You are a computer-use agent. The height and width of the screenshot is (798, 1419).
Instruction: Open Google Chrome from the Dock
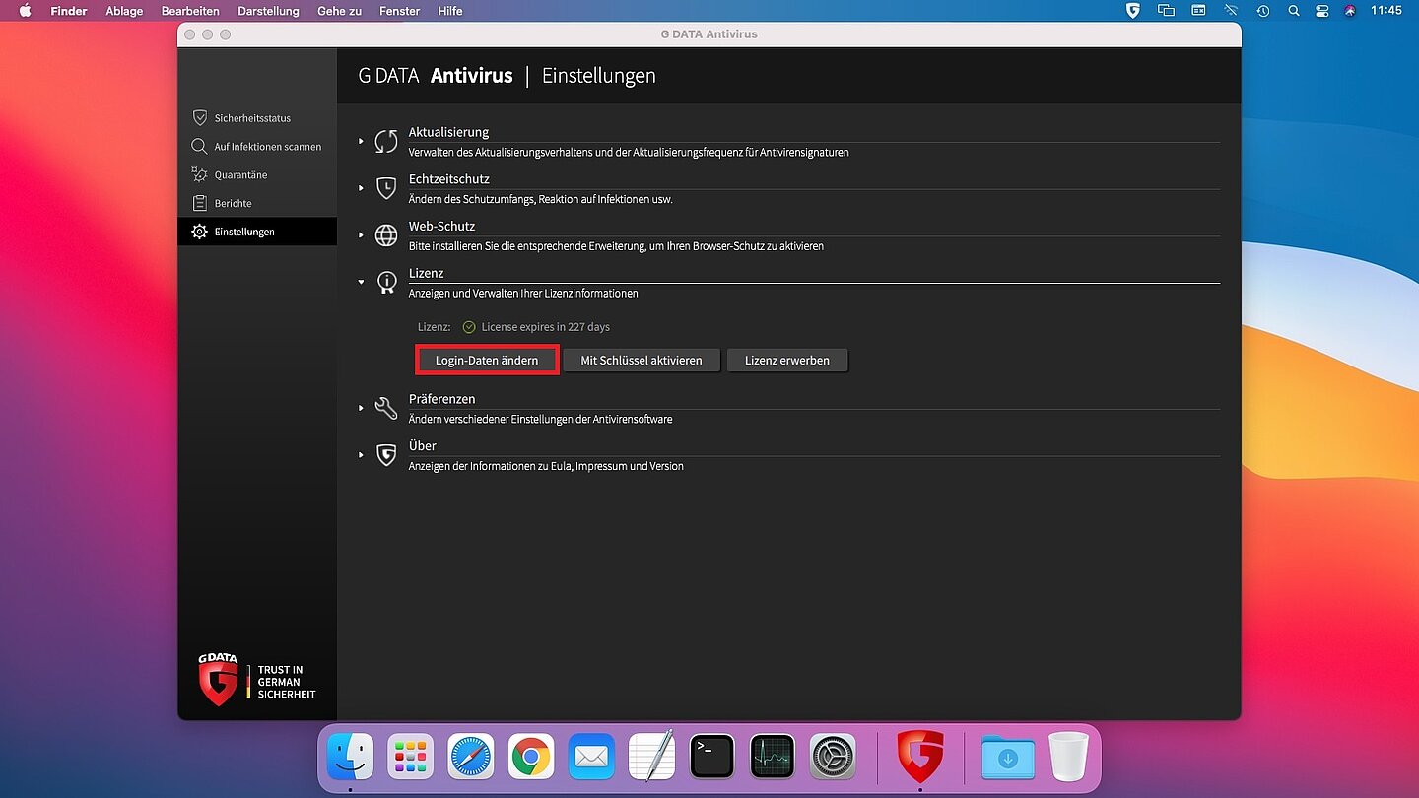531,757
